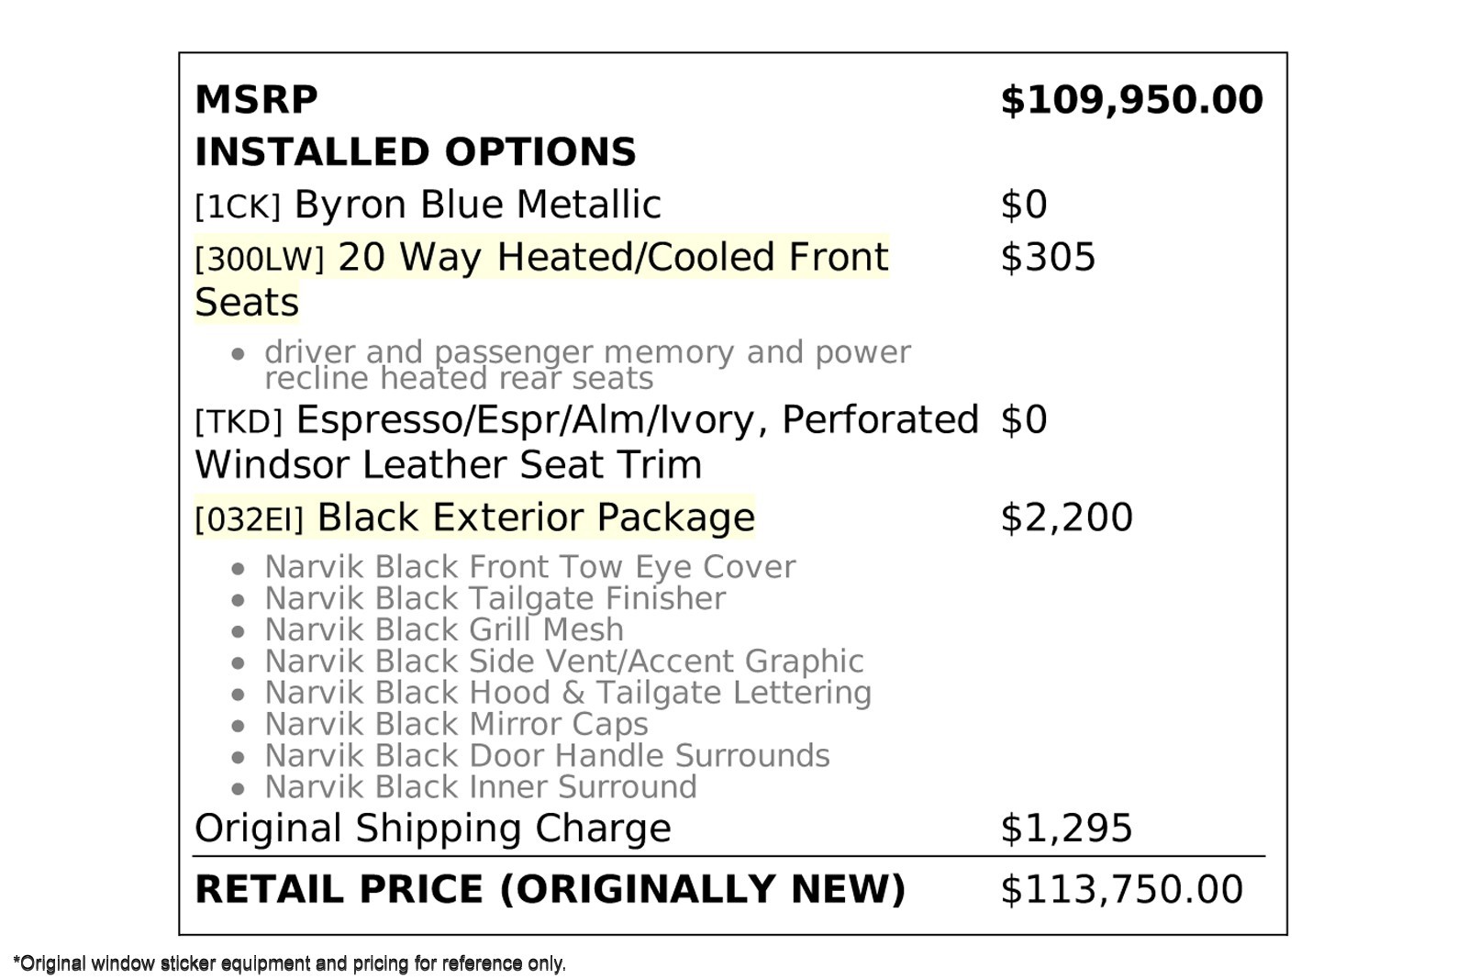Open highlighted 20 Way Heated/Cooled Front Seats
Screen dimensions: 1468x979
point(541,258)
